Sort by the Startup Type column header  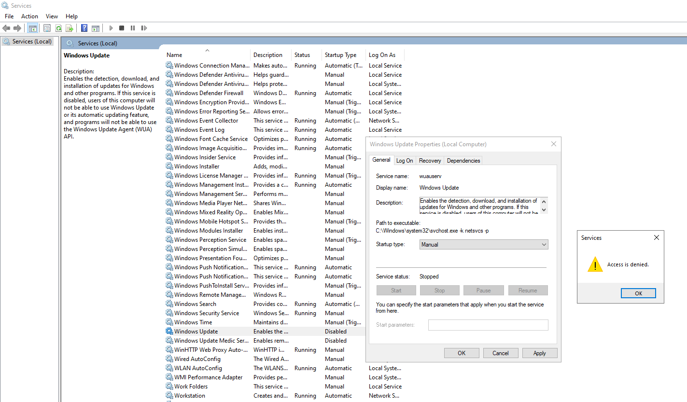[344, 55]
